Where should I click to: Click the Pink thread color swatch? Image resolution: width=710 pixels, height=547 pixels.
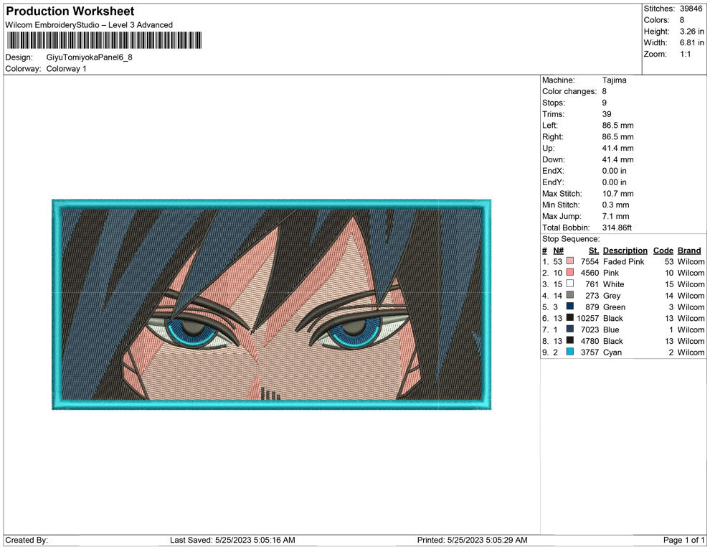[x=570, y=272]
